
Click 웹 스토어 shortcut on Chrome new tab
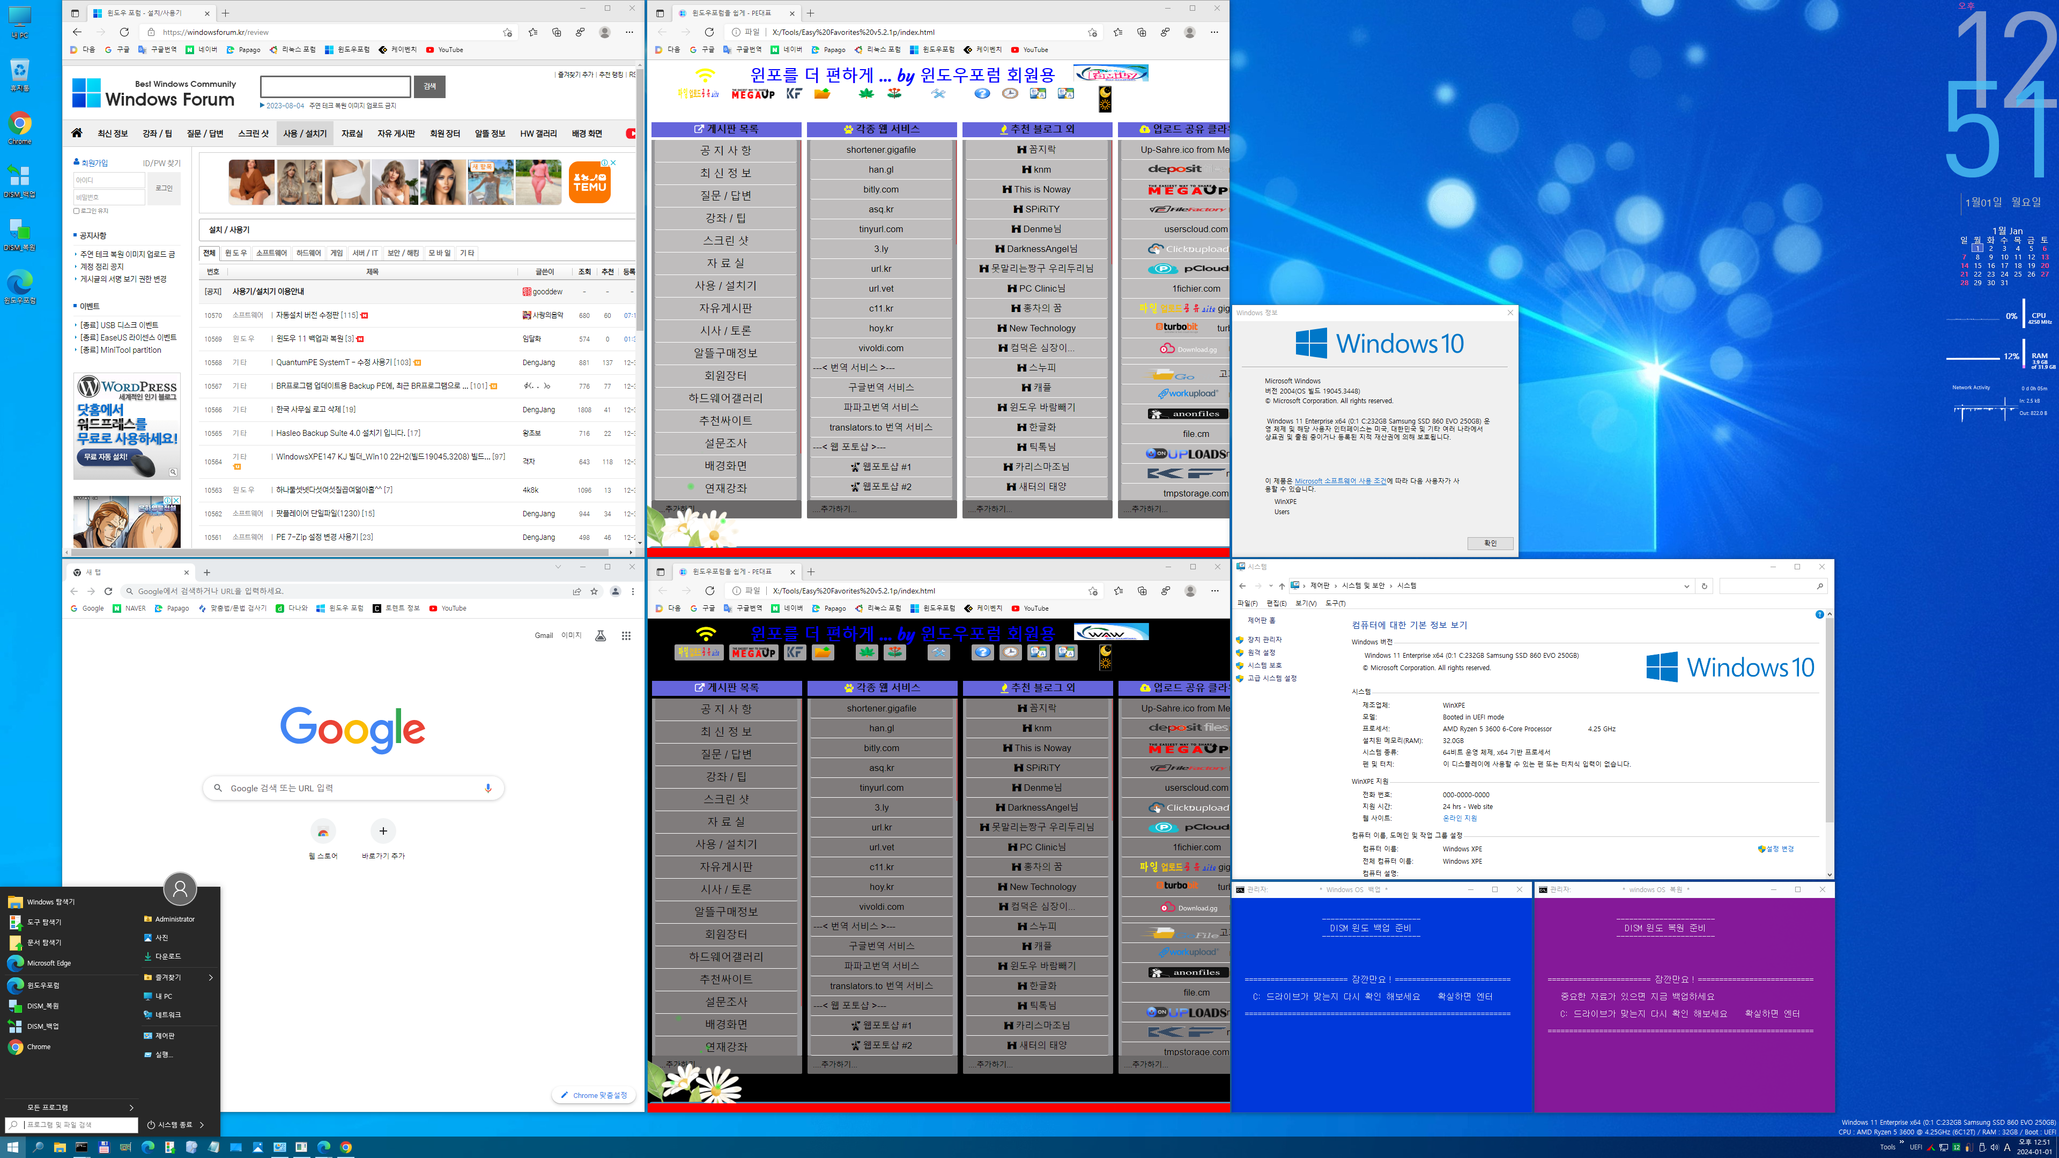click(x=323, y=840)
